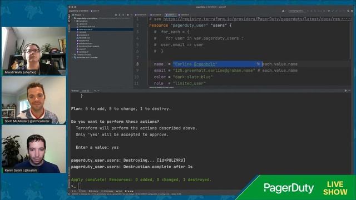Open terminal sessions dropdown arrow

click(x=98, y=91)
